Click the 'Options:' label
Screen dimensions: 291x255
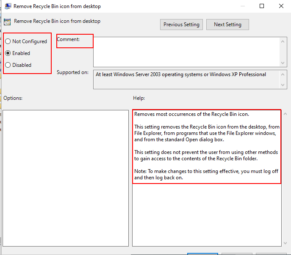point(13,98)
